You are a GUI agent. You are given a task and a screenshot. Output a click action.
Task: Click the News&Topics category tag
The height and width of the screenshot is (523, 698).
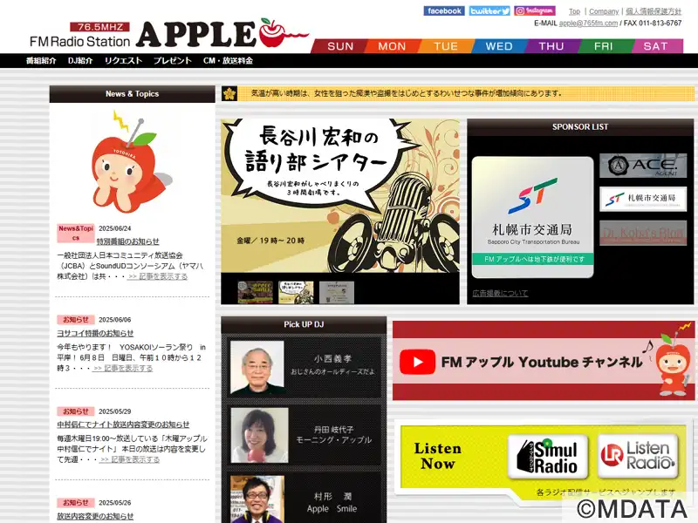[76, 233]
